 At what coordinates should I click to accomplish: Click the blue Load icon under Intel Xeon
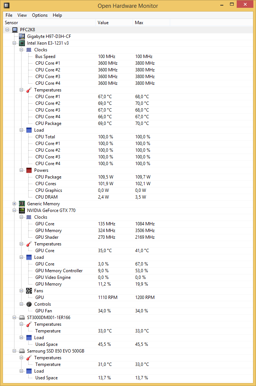29,130
